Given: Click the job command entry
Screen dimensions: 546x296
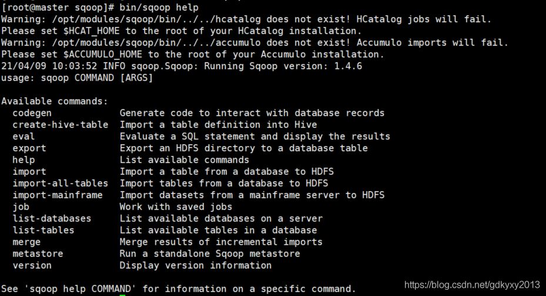Looking at the screenshot, I should [x=21, y=207].
